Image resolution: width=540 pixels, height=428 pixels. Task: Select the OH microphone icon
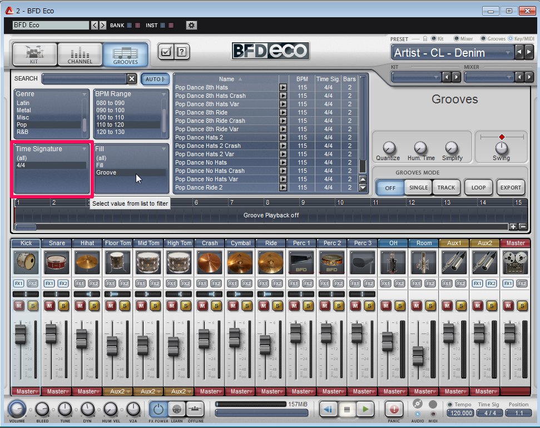393,262
